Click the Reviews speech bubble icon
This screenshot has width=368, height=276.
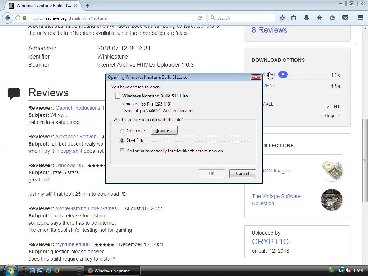pyautogui.click(x=14, y=94)
